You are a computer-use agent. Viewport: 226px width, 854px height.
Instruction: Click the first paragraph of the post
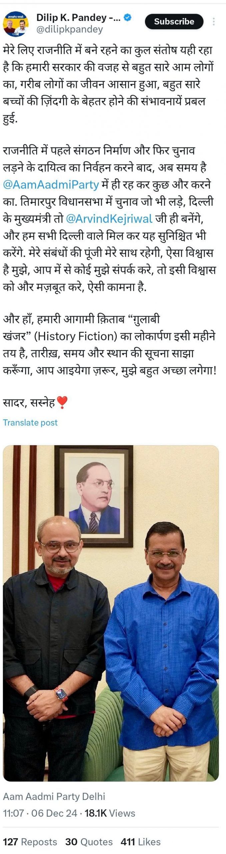click(x=108, y=84)
